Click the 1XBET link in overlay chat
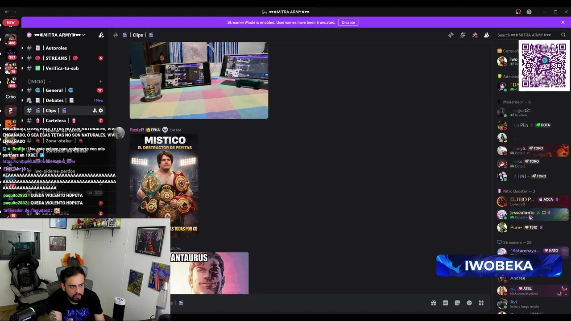571x321 pixels. pos(39,161)
